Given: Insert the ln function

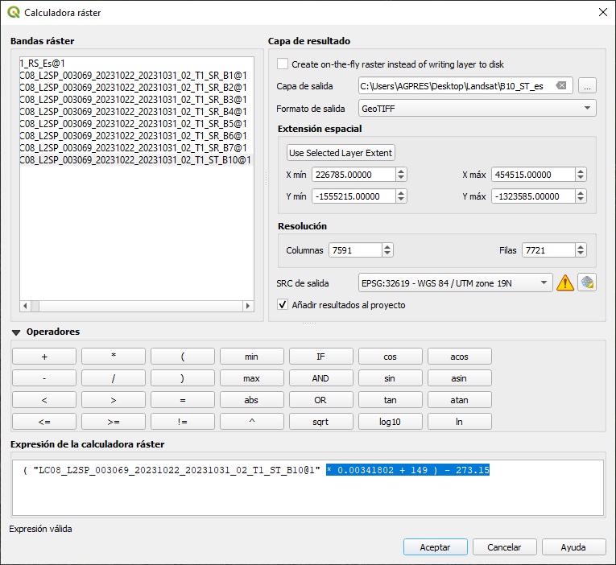Looking at the screenshot, I should 459,421.
